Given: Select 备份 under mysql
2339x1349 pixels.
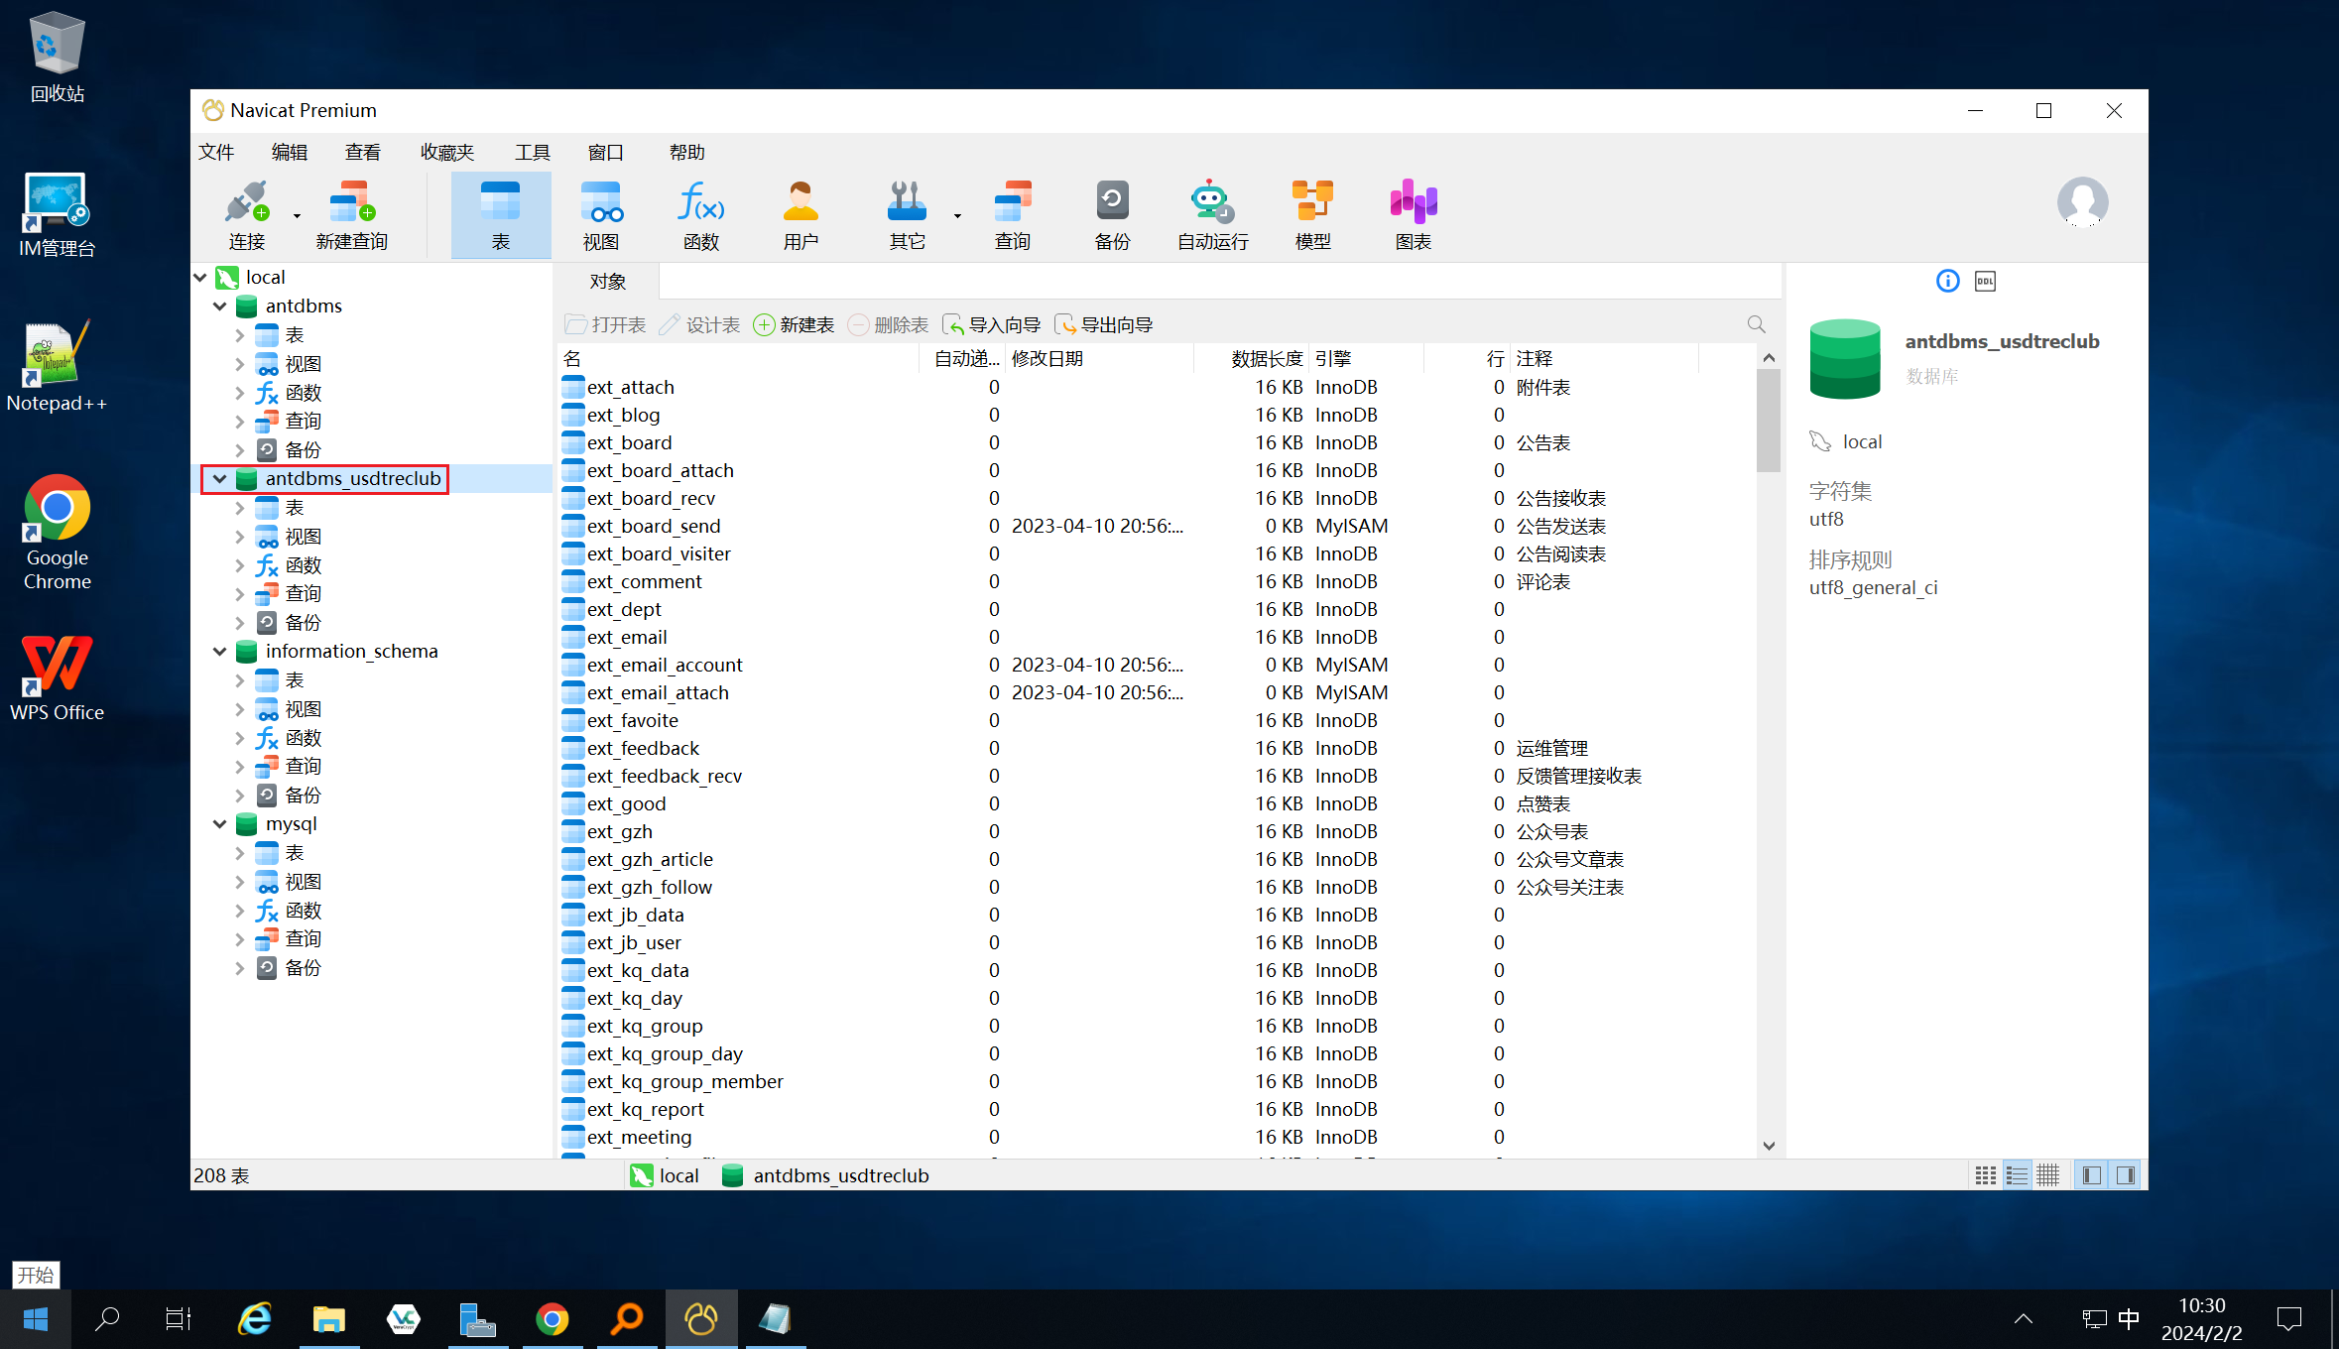Looking at the screenshot, I should (x=303, y=968).
